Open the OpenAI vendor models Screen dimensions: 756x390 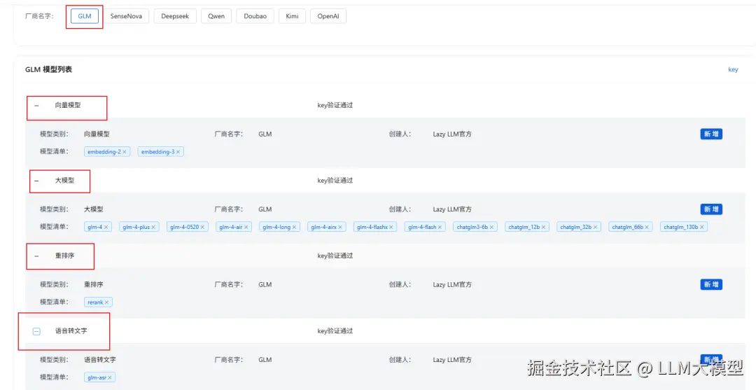[328, 16]
